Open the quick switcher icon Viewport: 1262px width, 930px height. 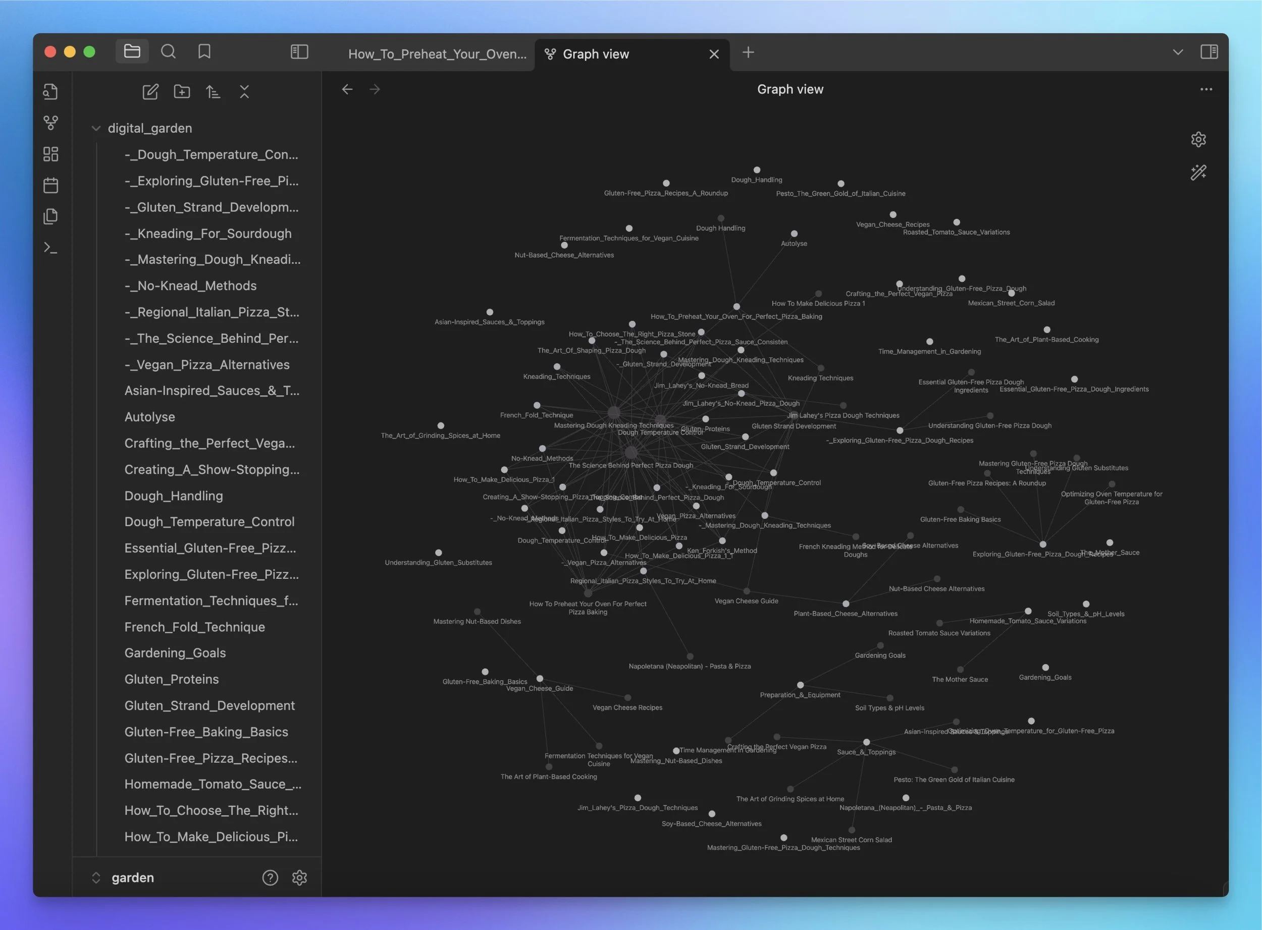point(50,92)
